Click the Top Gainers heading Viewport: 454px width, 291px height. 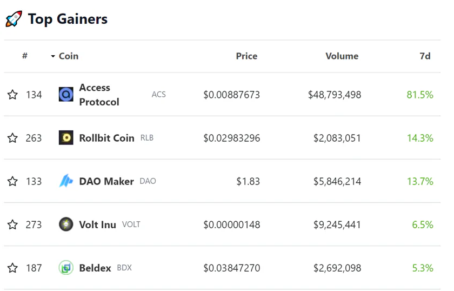(68, 19)
